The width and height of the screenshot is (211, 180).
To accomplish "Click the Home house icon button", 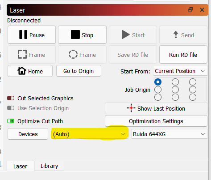I will pyautogui.click(x=30, y=71).
